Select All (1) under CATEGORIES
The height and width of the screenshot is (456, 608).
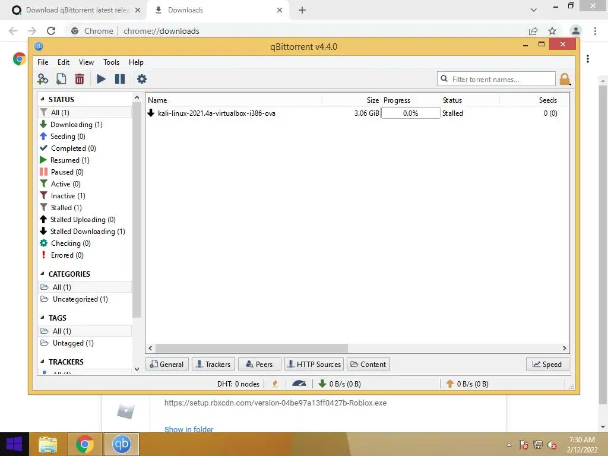(x=85, y=287)
